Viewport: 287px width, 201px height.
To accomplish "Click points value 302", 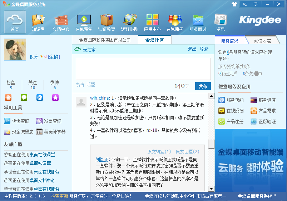I will pos(44,57).
